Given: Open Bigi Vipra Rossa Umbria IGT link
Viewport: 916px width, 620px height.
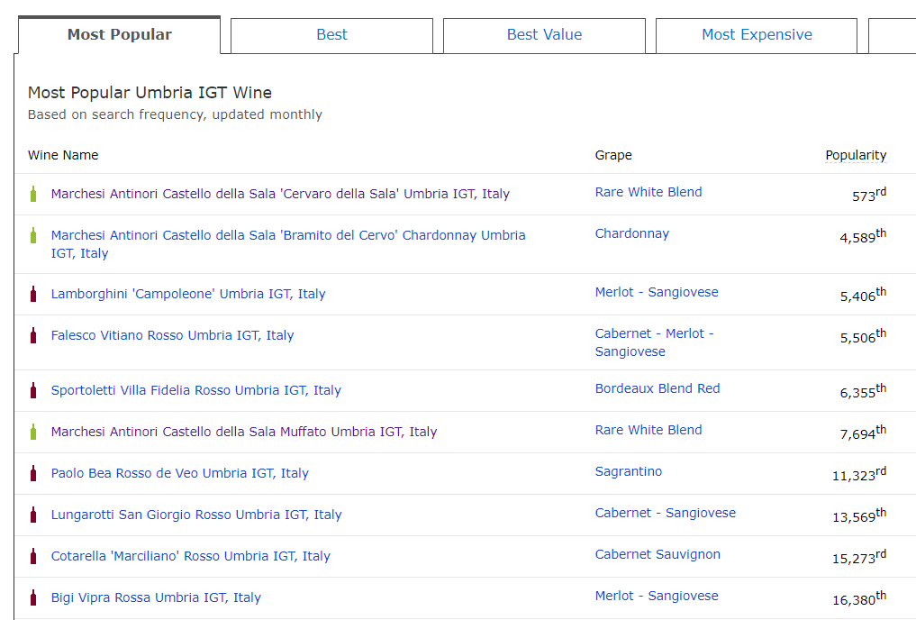Looking at the screenshot, I should coord(156,597).
